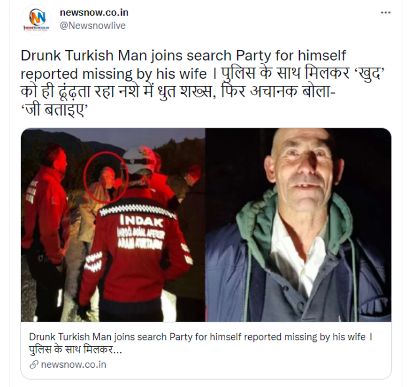Click the chain link icon beside the card domain
This screenshot has height=387, width=413.
click(x=34, y=364)
